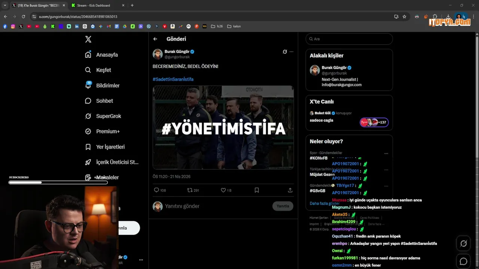Open SuperGrok from sidebar

(x=103, y=116)
